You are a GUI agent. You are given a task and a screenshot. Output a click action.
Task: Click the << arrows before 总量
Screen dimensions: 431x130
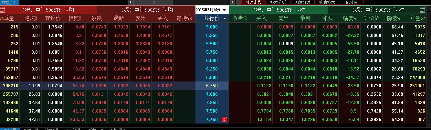pyautogui.click(x=2, y=18)
